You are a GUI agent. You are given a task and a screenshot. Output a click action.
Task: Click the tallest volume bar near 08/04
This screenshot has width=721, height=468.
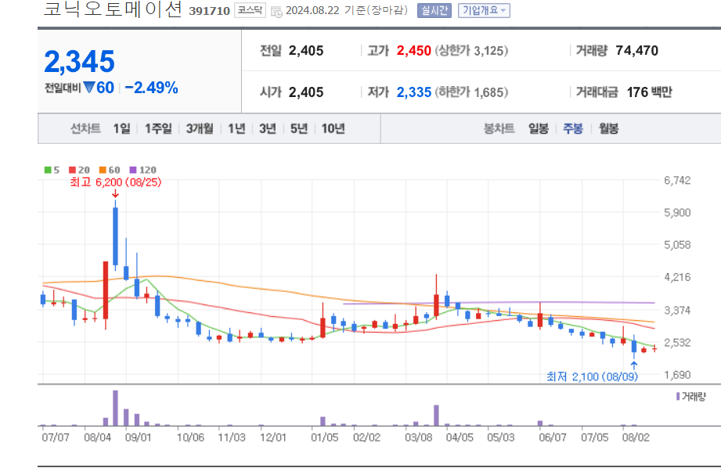pos(116,408)
